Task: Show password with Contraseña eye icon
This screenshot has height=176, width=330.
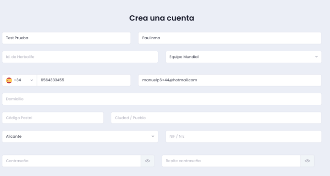Action: 148,161
